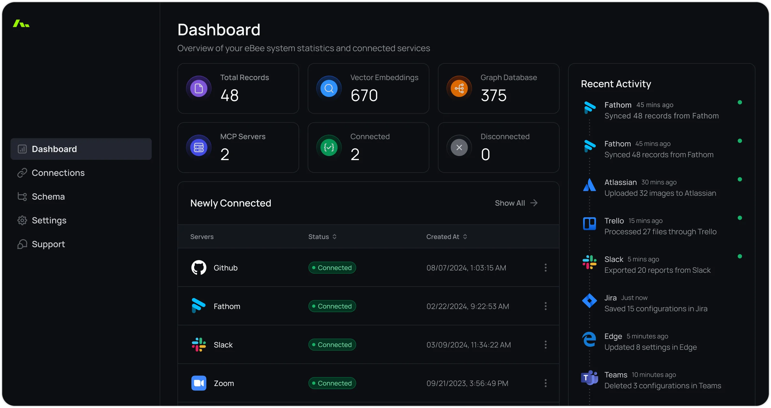Click the 09/21/2023, 3:56:49 PM timestamp
The width and height of the screenshot is (771, 408).
point(467,383)
